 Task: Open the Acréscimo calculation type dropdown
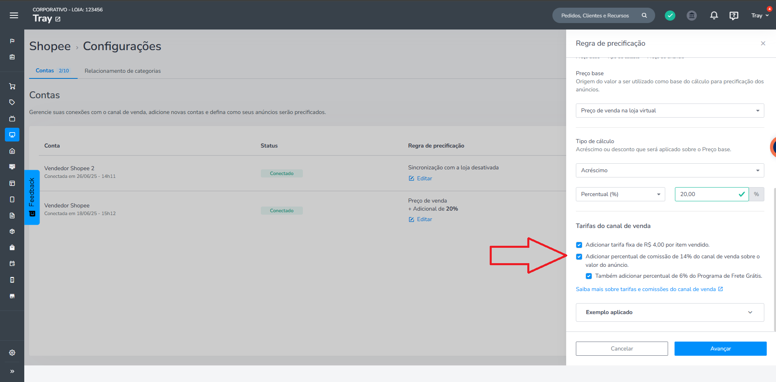coord(670,170)
